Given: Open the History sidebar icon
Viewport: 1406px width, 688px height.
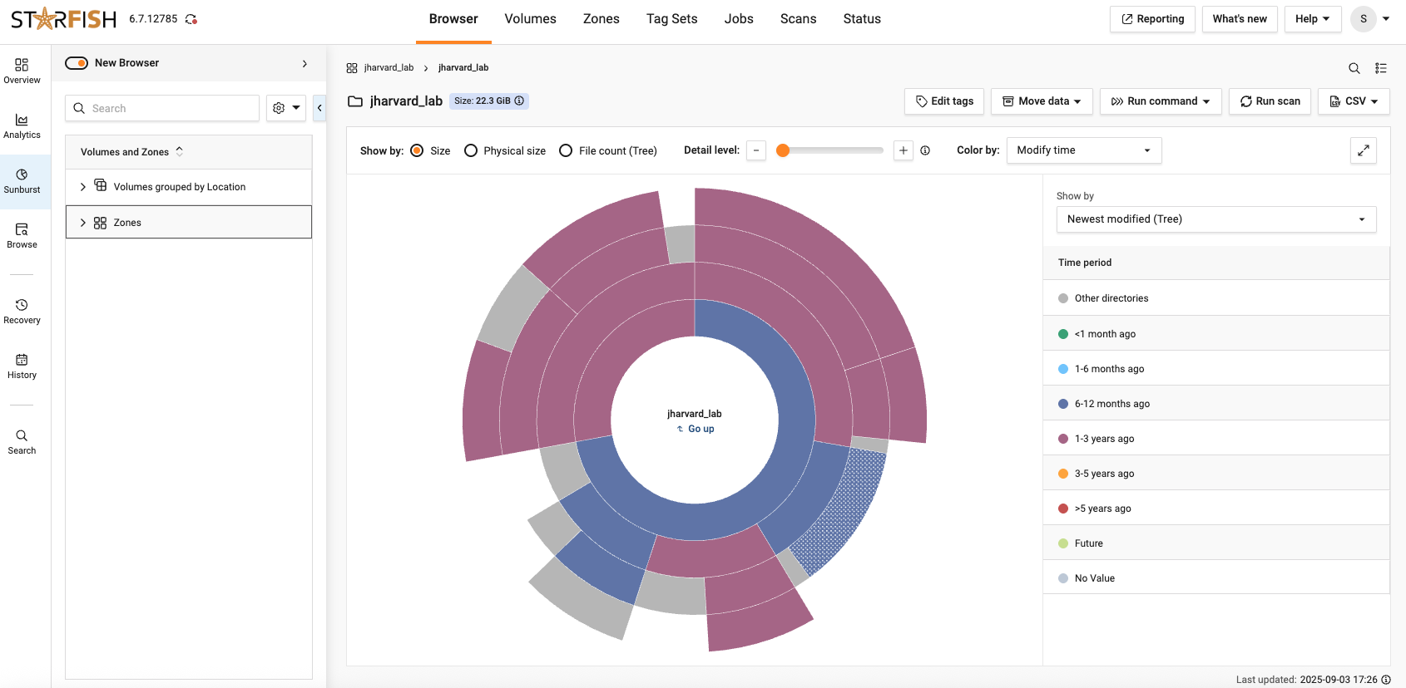Looking at the screenshot, I should [x=22, y=366].
